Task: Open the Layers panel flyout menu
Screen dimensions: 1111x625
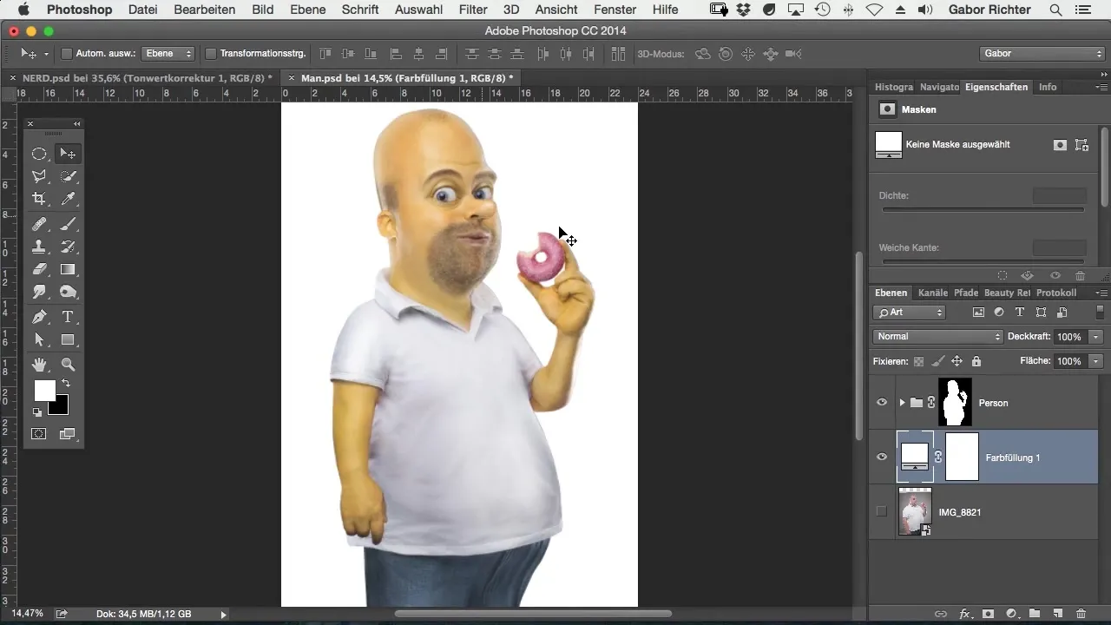Action: point(1101,293)
